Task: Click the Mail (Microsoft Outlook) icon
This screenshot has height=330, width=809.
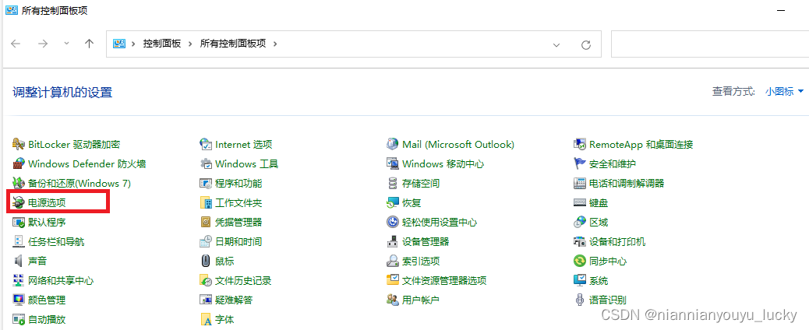Action: click(x=393, y=145)
